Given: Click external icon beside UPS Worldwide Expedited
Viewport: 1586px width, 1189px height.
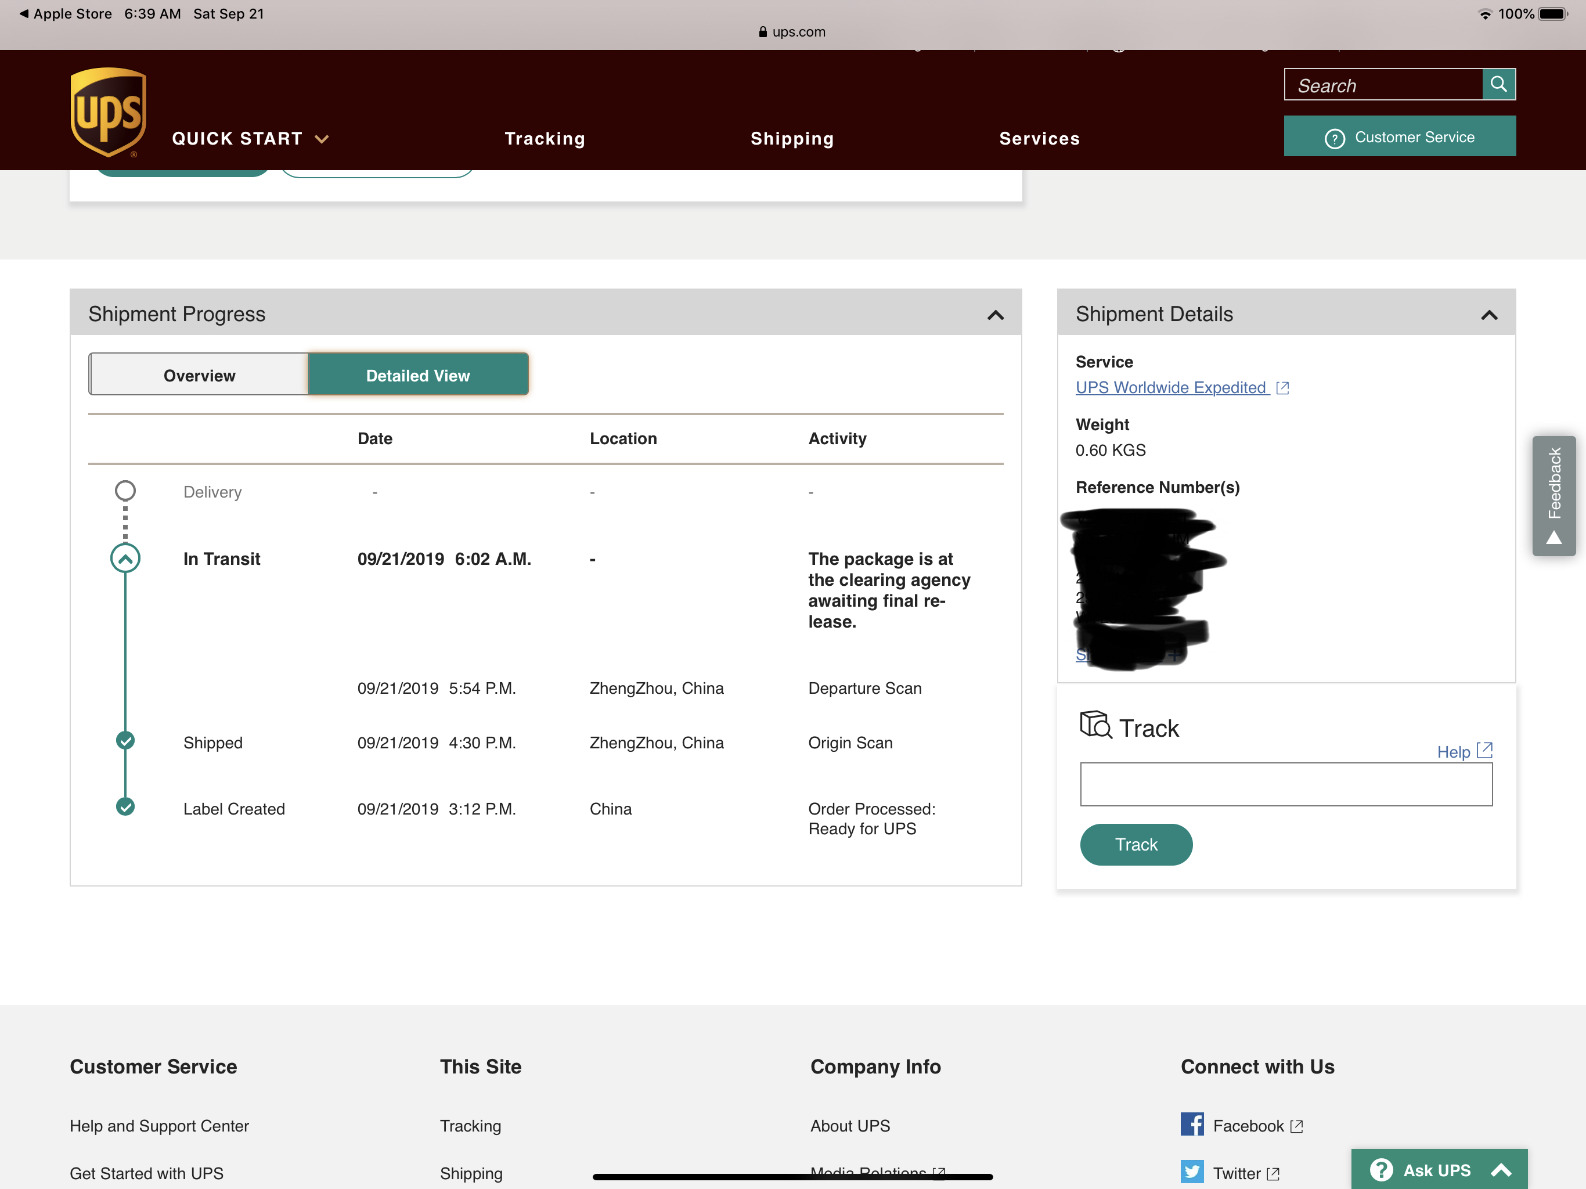Looking at the screenshot, I should (x=1283, y=388).
